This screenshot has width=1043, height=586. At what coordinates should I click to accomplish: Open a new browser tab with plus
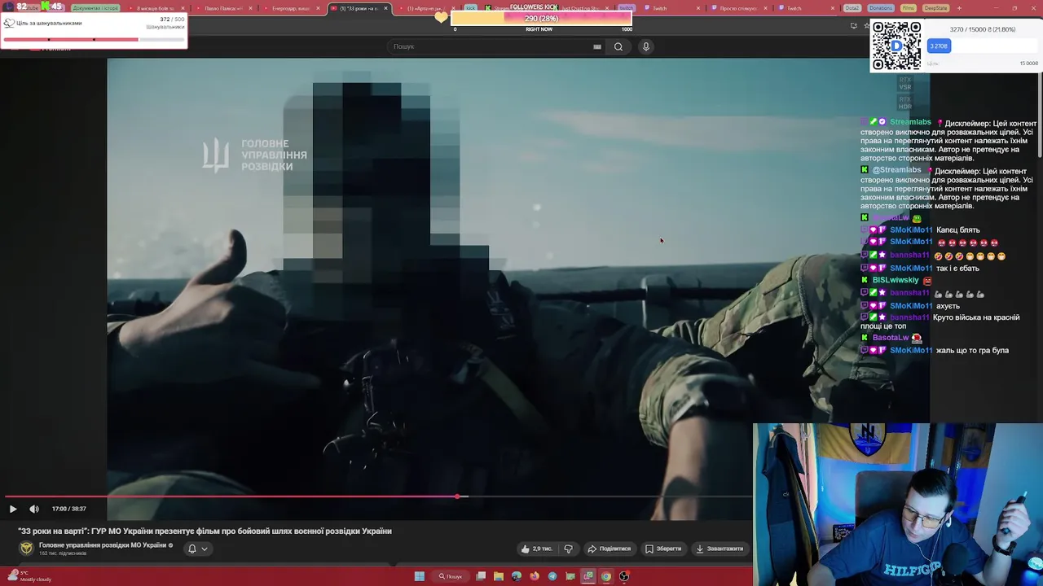tap(959, 8)
